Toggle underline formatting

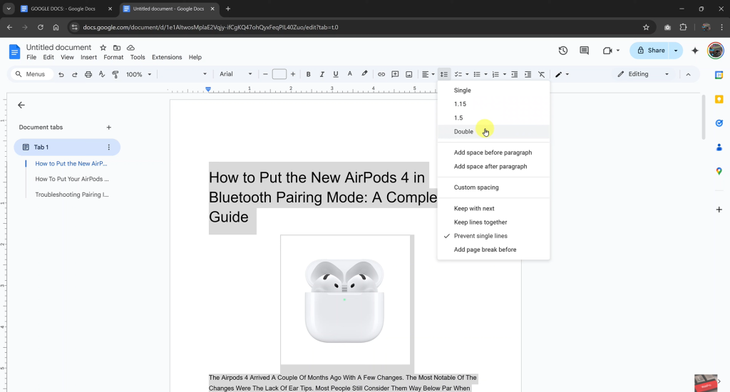[x=336, y=75]
